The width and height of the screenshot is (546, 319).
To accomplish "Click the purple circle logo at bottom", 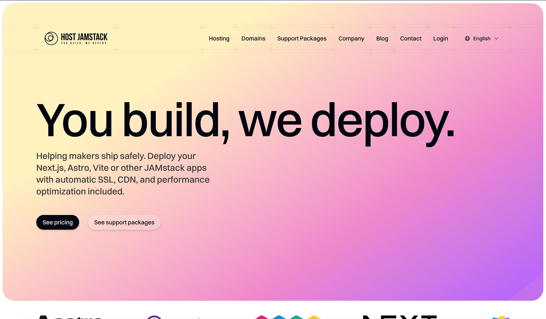I will (x=154, y=317).
